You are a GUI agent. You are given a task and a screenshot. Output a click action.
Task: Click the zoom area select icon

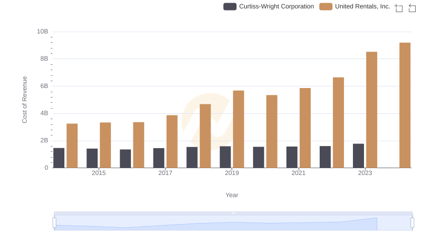[399, 8]
